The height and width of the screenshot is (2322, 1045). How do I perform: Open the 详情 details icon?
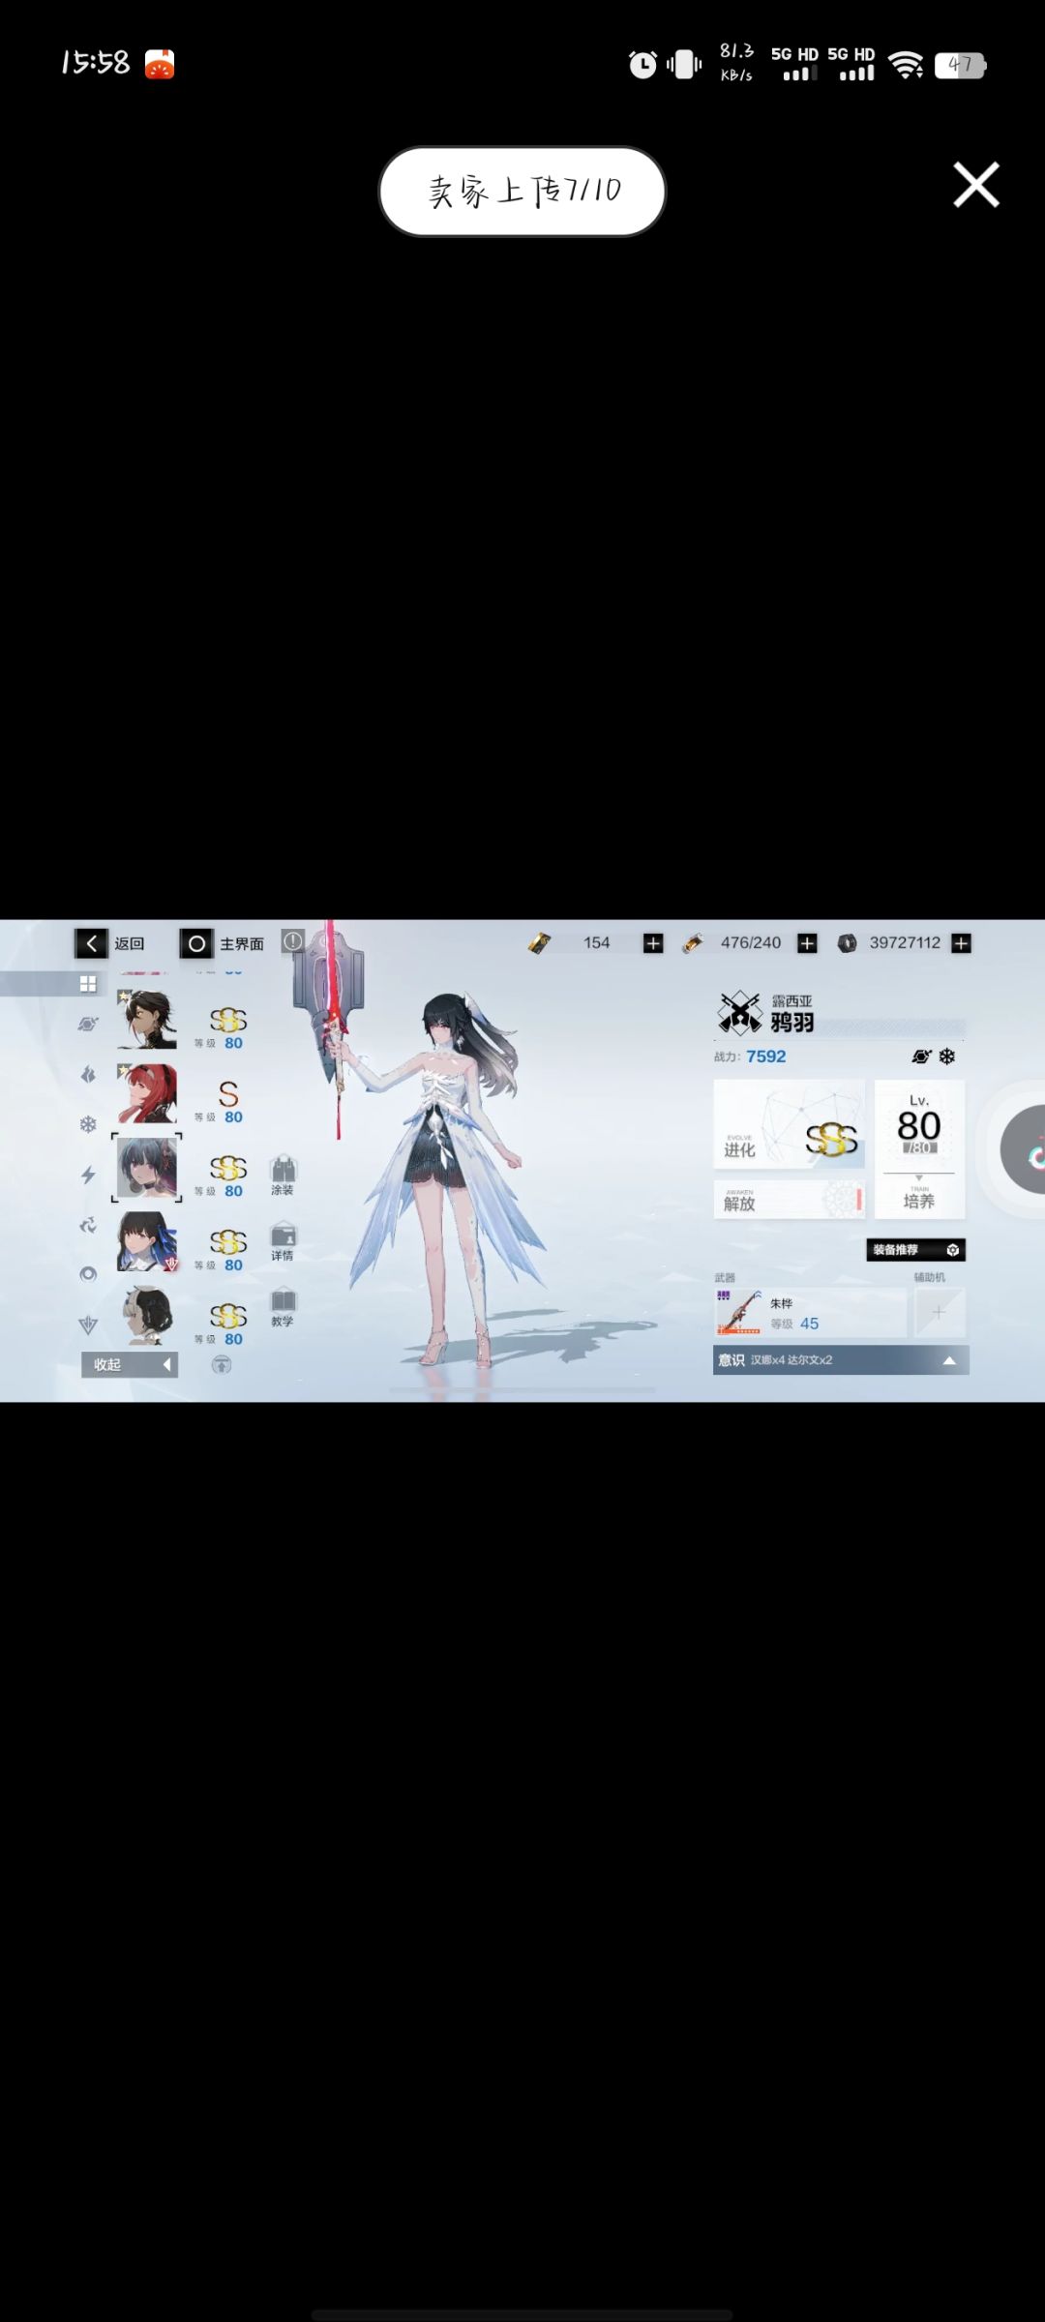coord(283,1241)
